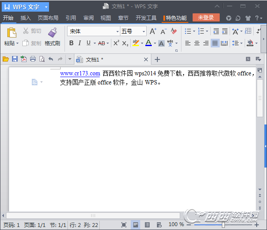The width and height of the screenshot is (267, 230).
Task: Activate the Format Painter brush
Action: [52, 33]
